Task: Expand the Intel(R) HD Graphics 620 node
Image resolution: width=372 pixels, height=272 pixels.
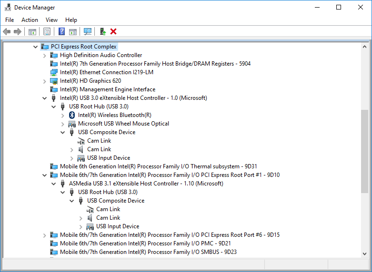Action: (45, 81)
